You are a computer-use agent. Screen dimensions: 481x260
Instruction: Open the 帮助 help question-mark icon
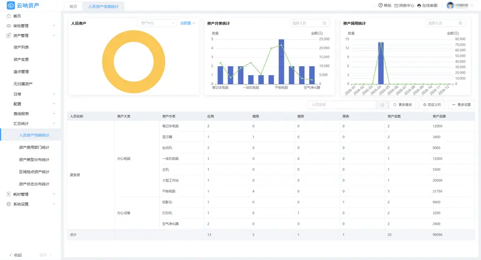tap(381, 5)
